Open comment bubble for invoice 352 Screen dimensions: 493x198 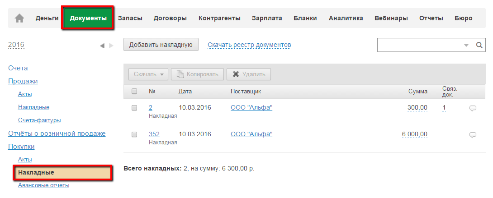coord(473,134)
